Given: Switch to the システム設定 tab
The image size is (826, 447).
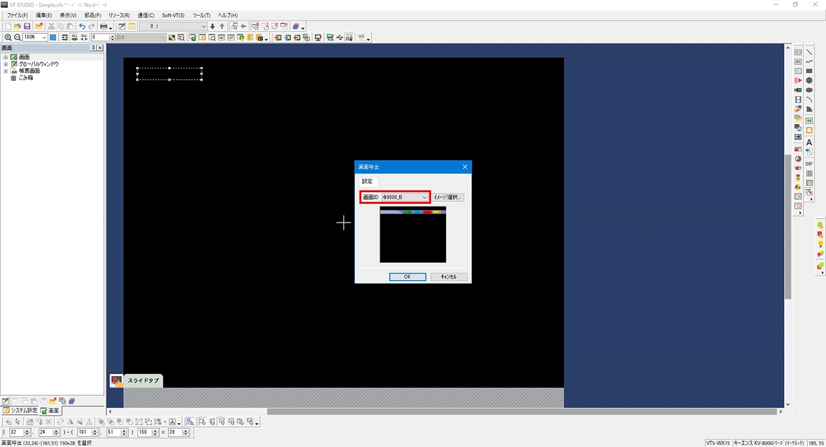Looking at the screenshot, I should tap(20, 411).
